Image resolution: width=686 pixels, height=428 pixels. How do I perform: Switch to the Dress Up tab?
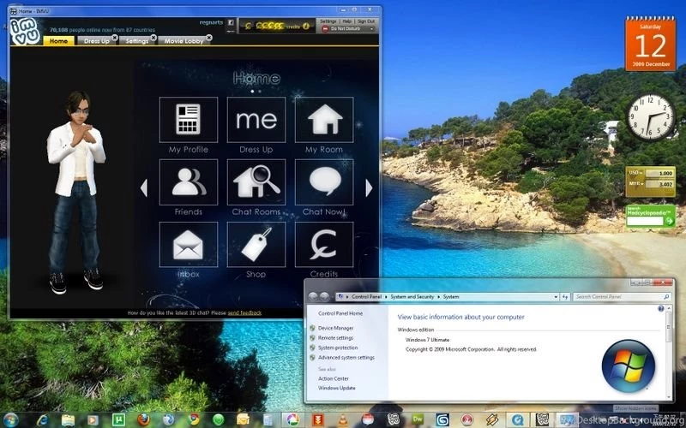click(x=96, y=41)
